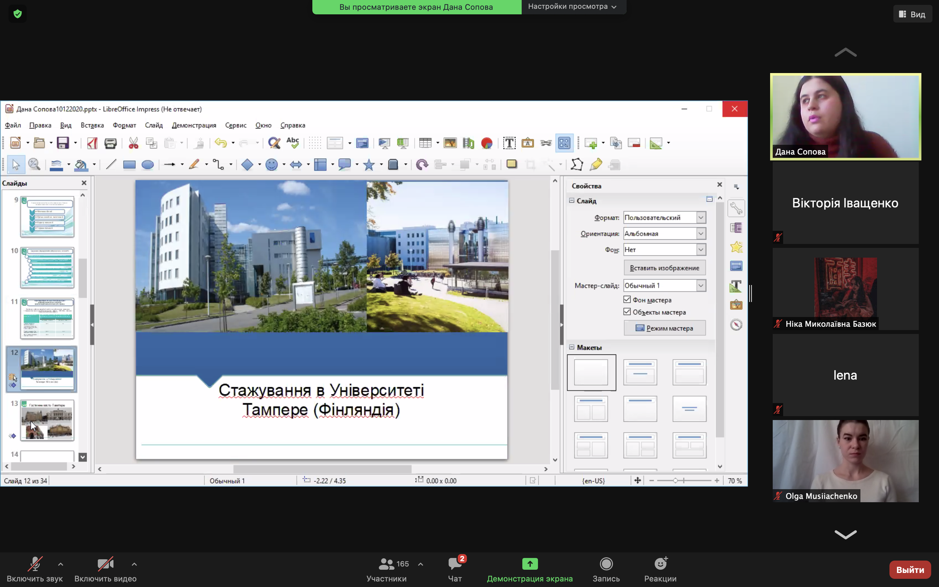Click the Insert Text Box icon
Image resolution: width=939 pixels, height=587 pixels.
coord(509,143)
